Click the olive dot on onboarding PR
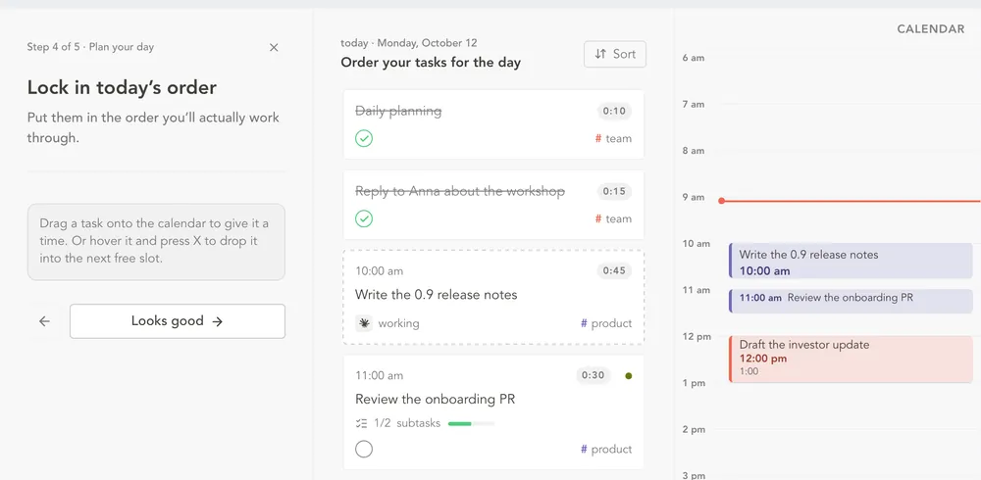This screenshot has width=981, height=480. (628, 375)
